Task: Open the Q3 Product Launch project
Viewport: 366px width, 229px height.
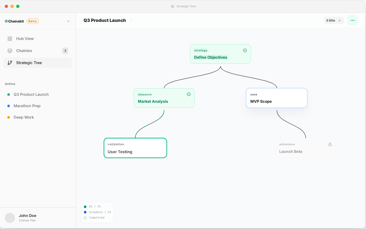Action: [31, 94]
